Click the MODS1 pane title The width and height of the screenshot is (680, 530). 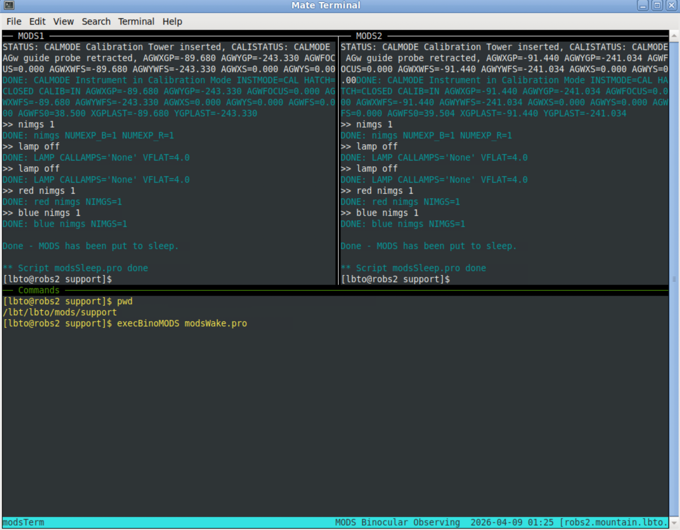click(x=31, y=36)
